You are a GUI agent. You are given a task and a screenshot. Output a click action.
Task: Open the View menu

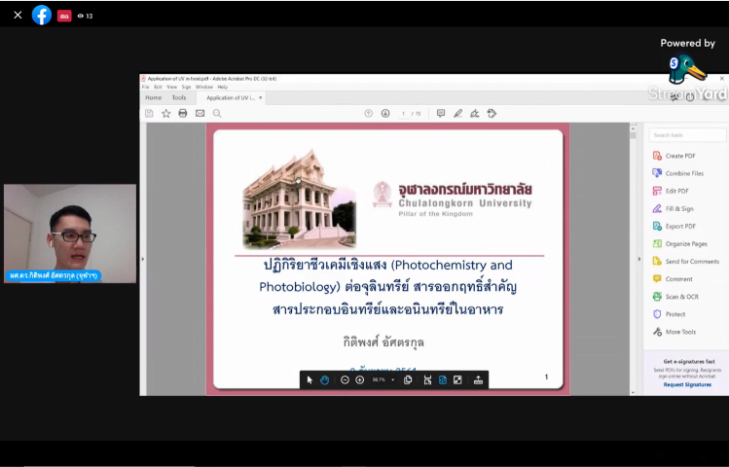[x=172, y=87]
